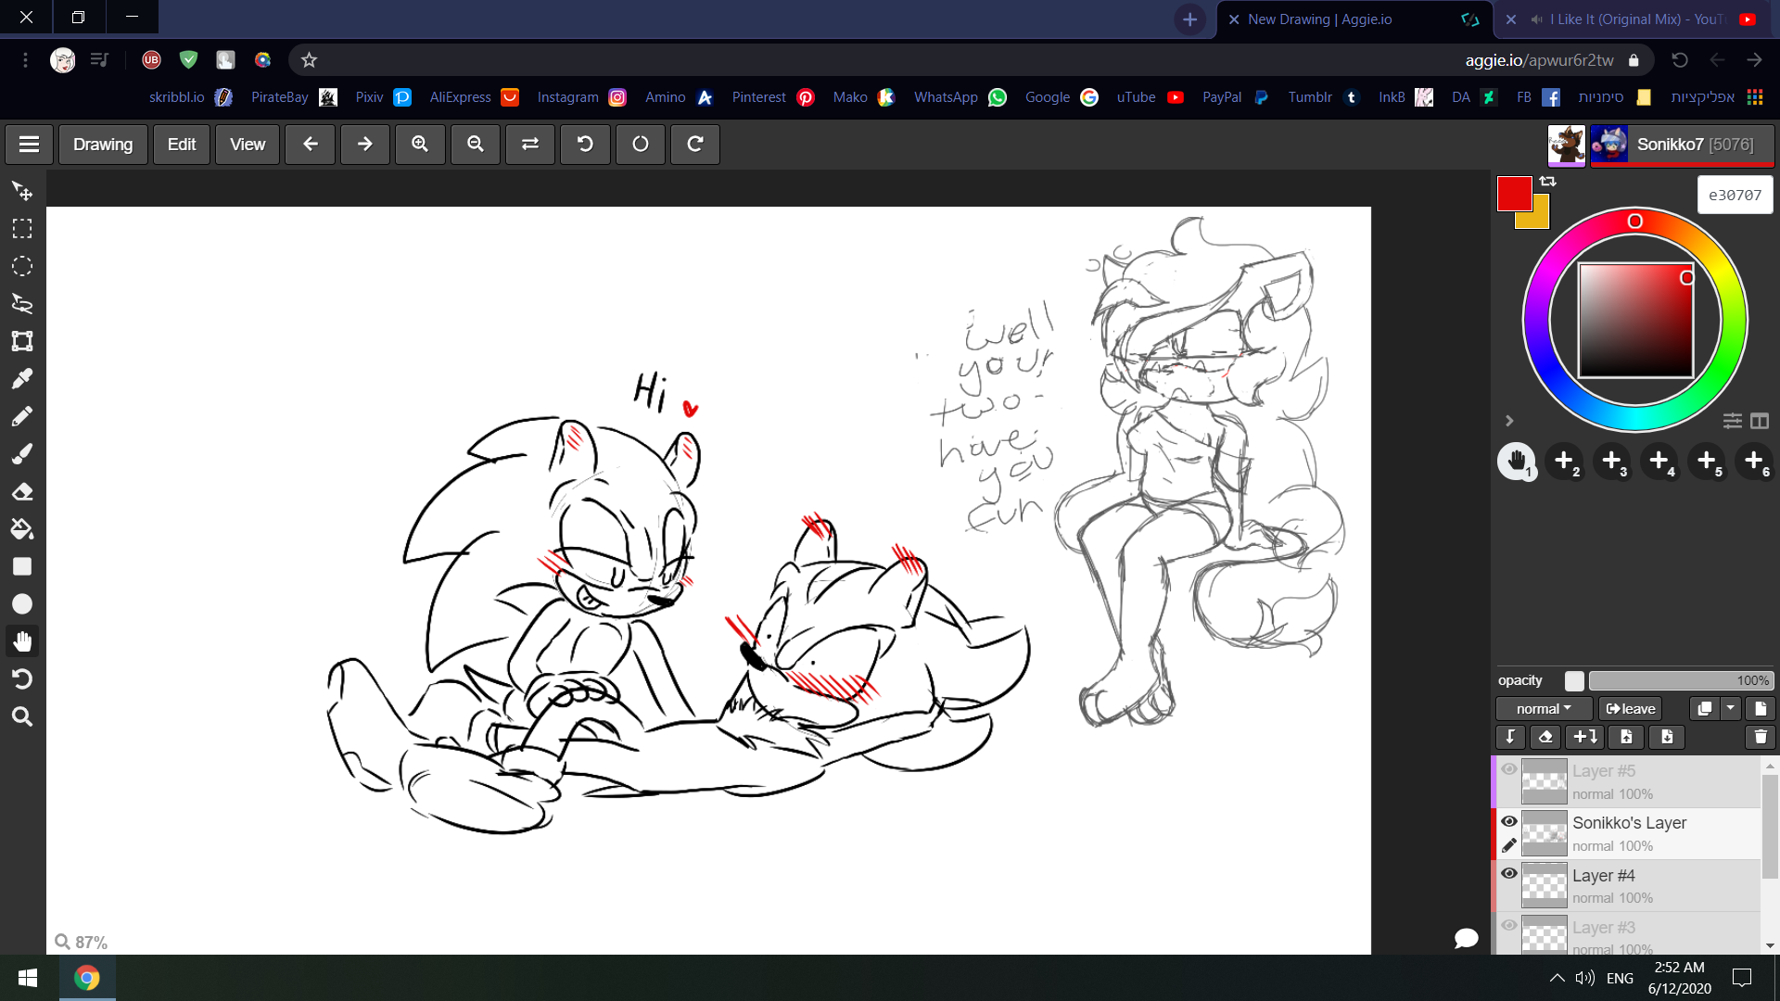Hide Layer #4 with eye icon
The height and width of the screenshot is (1001, 1780).
click(1509, 873)
